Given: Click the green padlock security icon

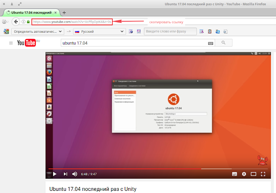Looking at the screenshot, I should click(28, 22).
